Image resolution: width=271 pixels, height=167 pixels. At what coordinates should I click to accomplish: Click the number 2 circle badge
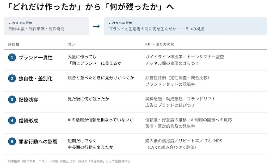[12, 79]
